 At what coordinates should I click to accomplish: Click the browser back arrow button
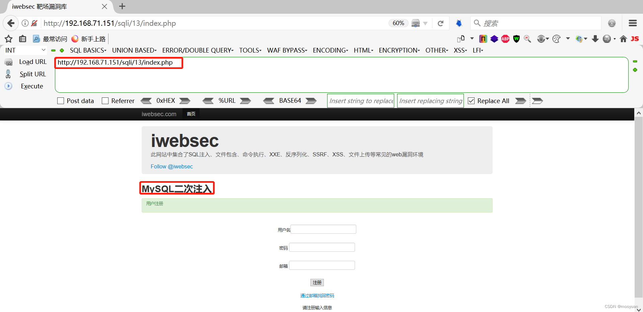pyautogui.click(x=11, y=23)
